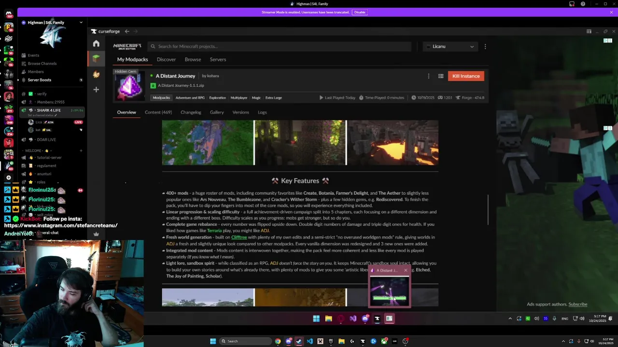Open Visual Studio in the upper taskbar
The width and height of the screenshot is (618, 347).
click(x=353, y=319)
